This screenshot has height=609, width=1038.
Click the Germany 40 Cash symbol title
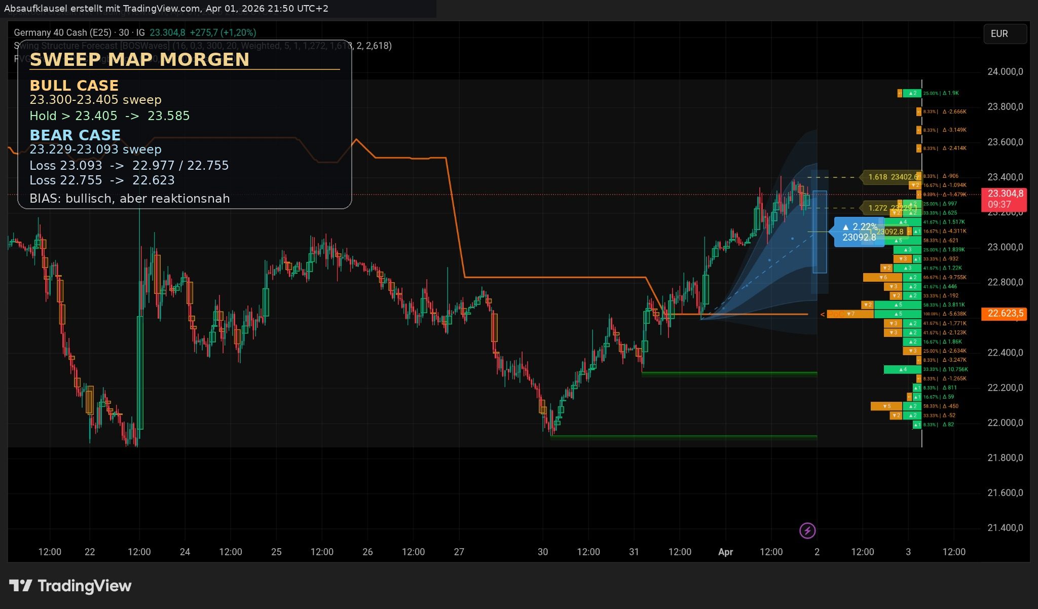point(62,32)
